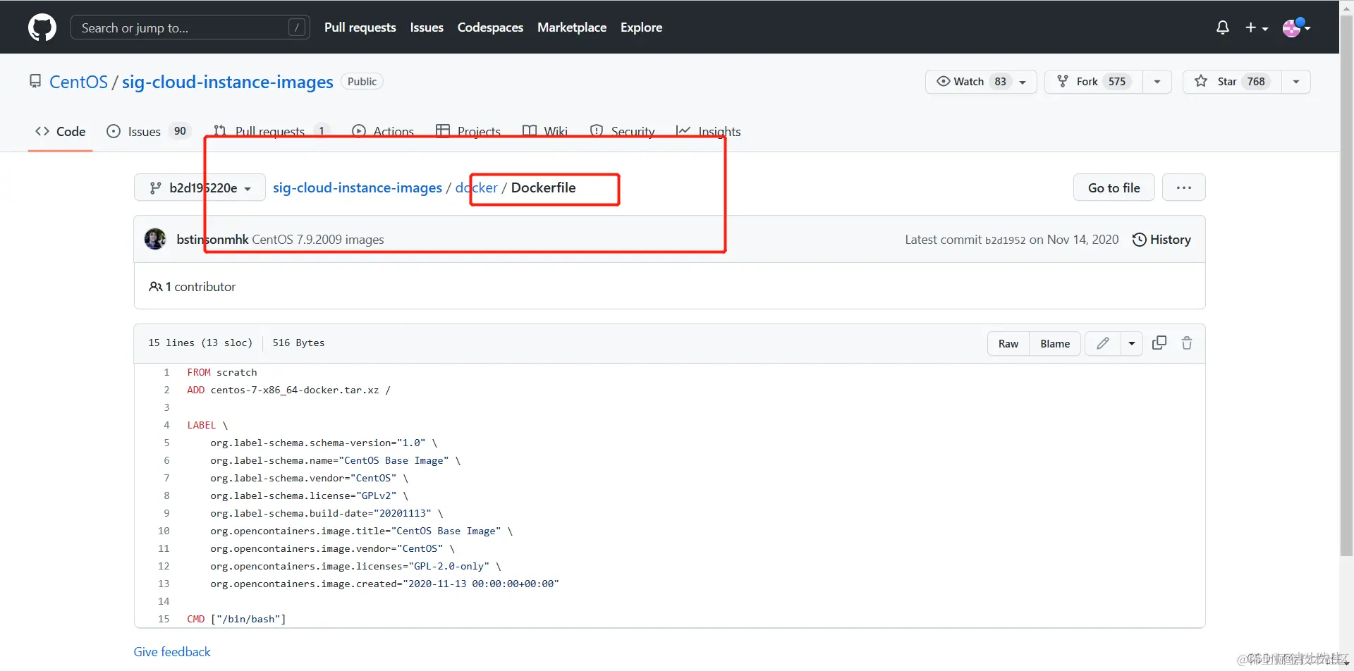Go to sig-cloud-instance-images breadcrumb root

(358, 187)
